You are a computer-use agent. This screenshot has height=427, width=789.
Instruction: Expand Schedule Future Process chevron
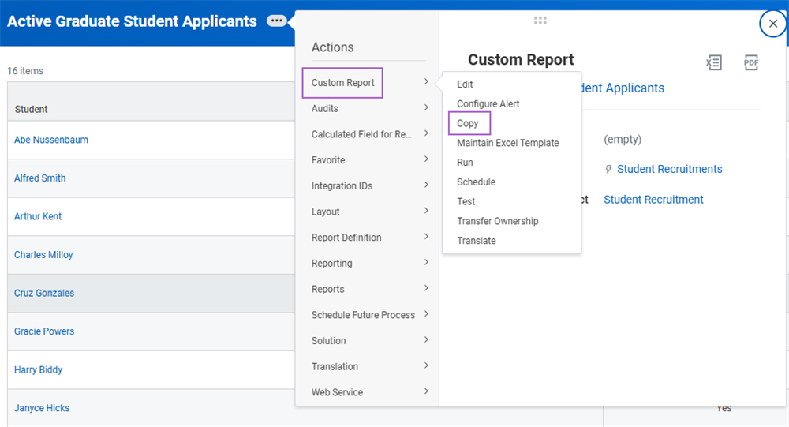[x=426, y=313]
